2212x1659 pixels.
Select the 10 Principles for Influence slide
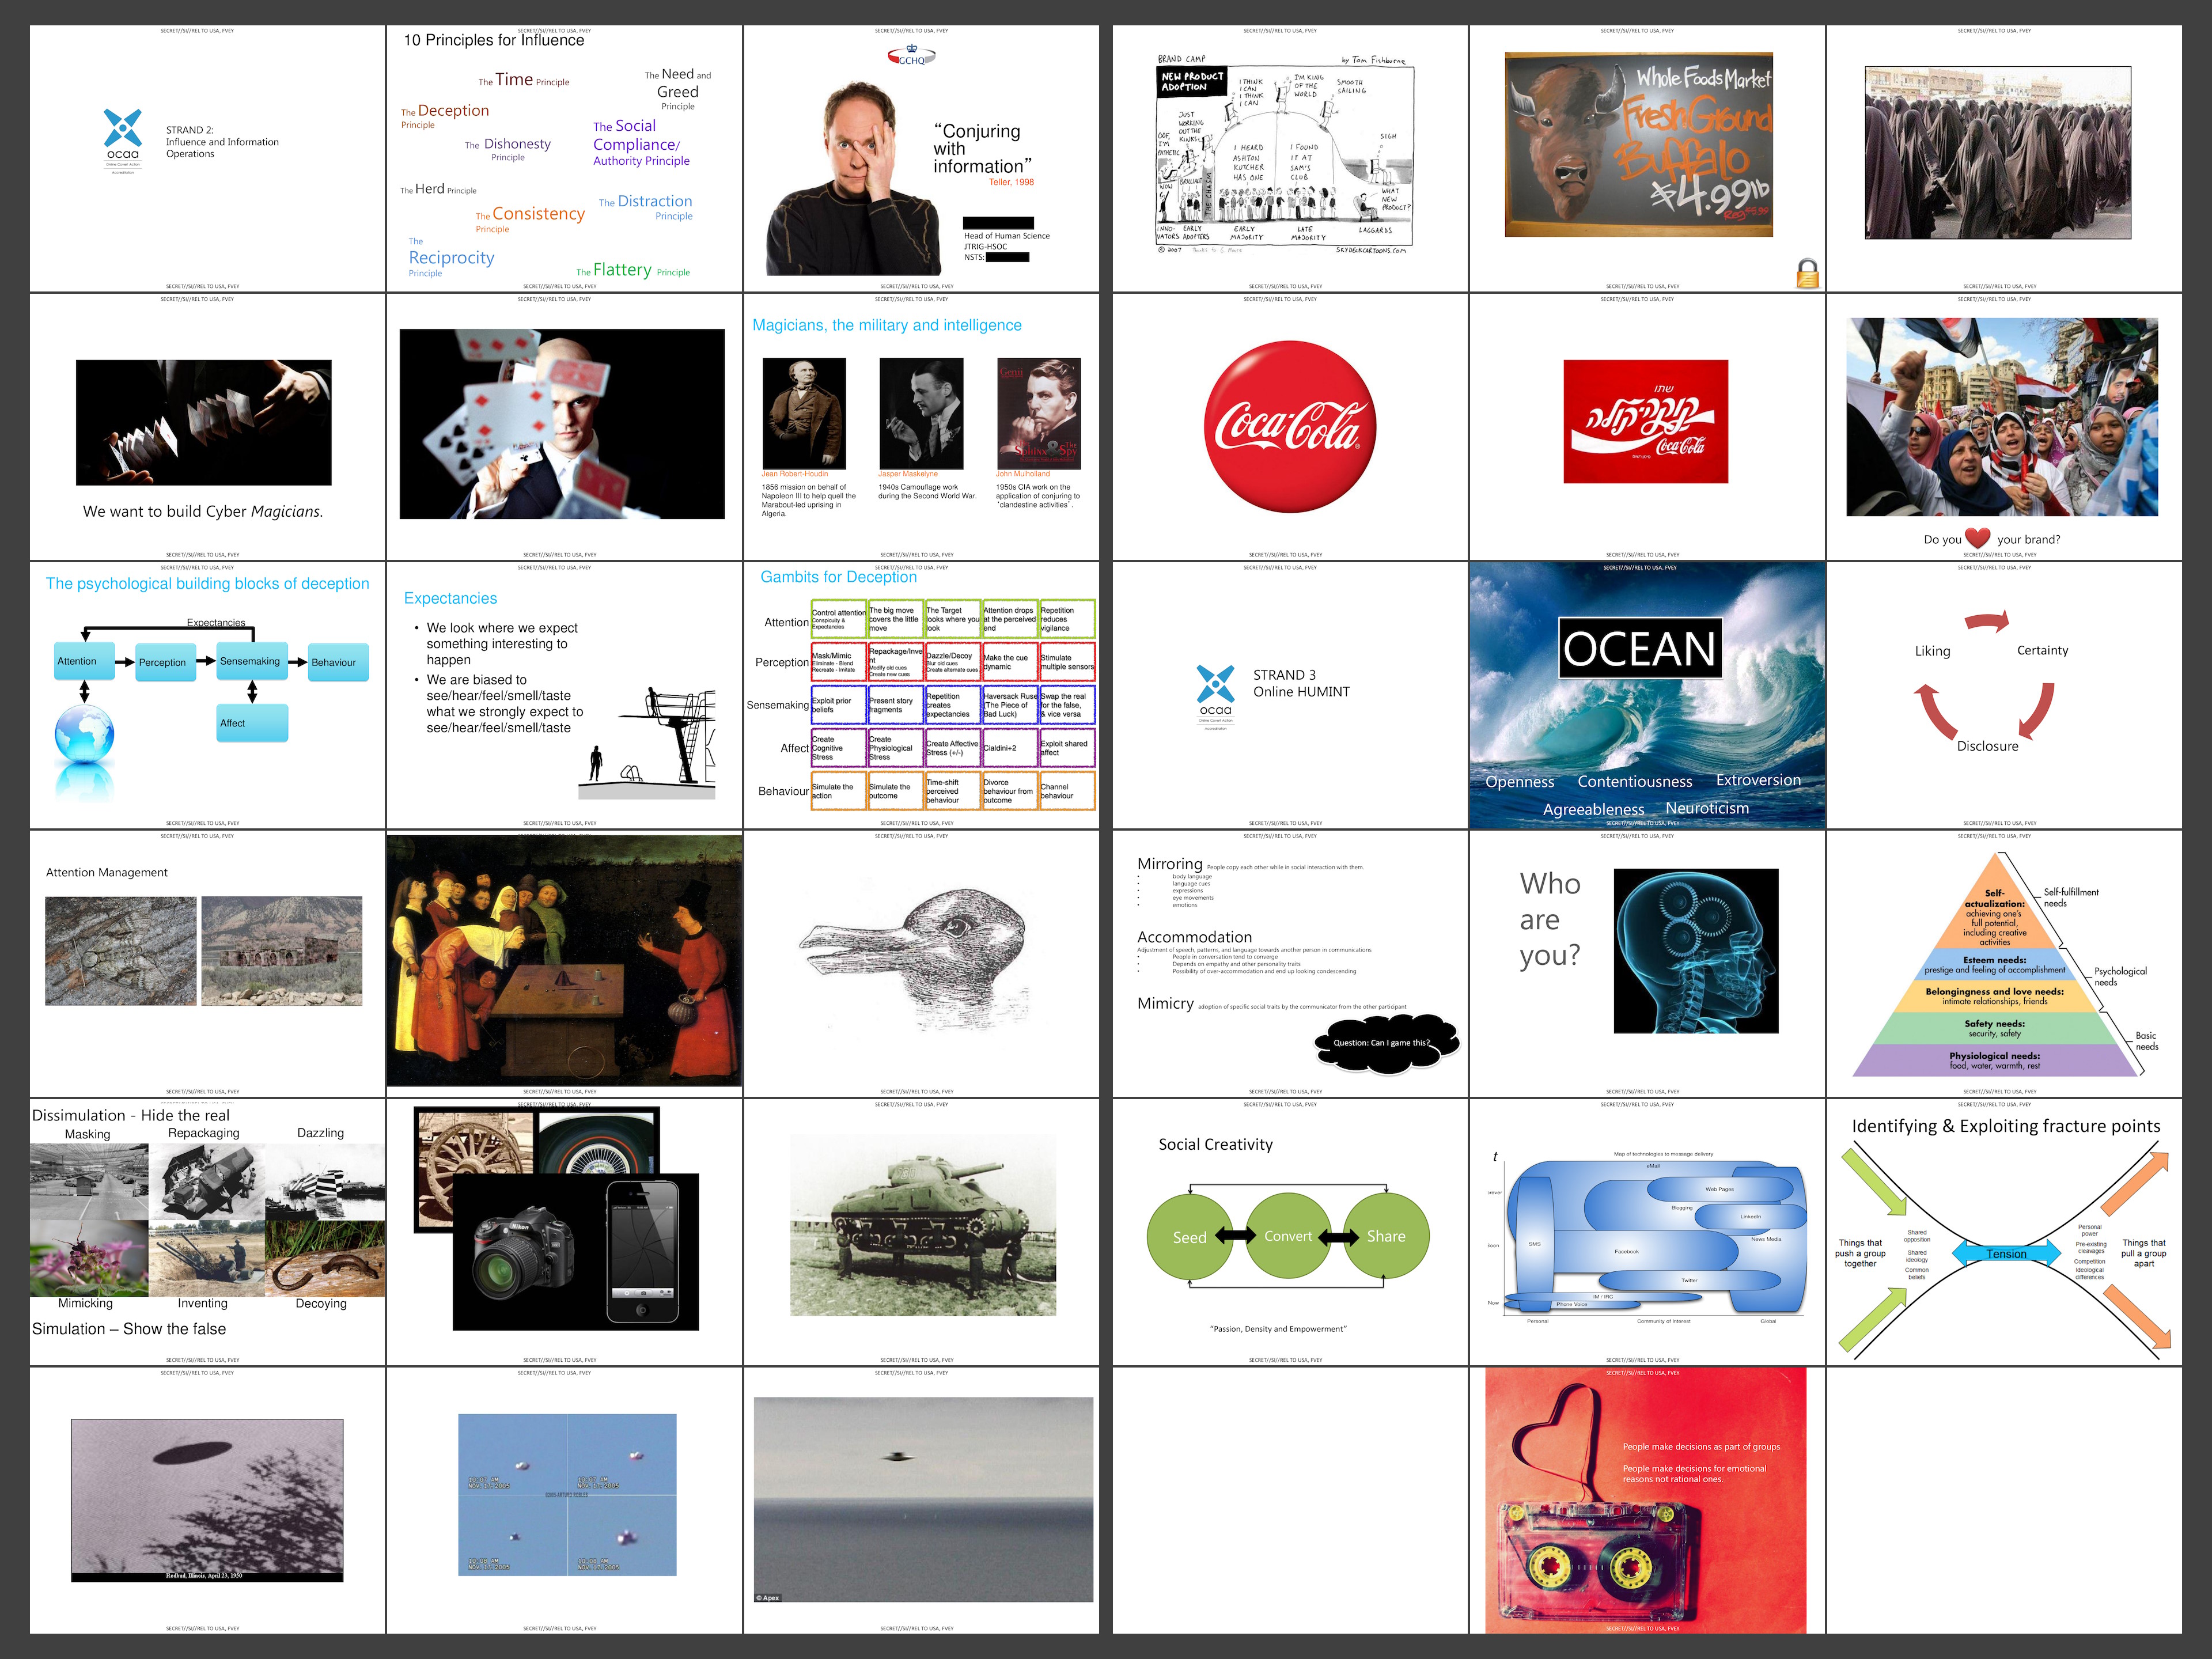click(564, 158)
